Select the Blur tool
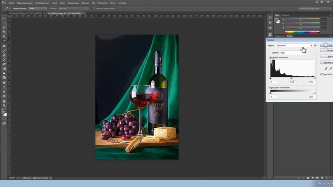 click(4, 73)
